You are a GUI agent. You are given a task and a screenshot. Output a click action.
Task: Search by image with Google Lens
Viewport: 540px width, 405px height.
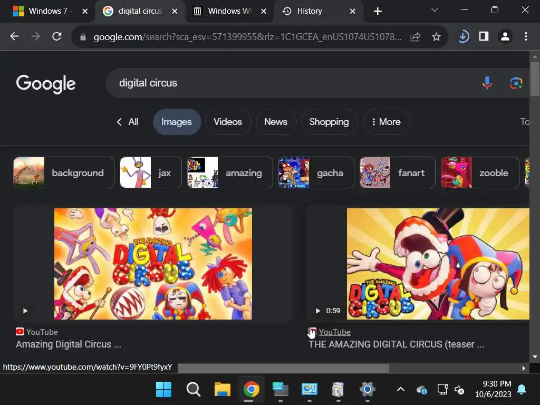516,83
